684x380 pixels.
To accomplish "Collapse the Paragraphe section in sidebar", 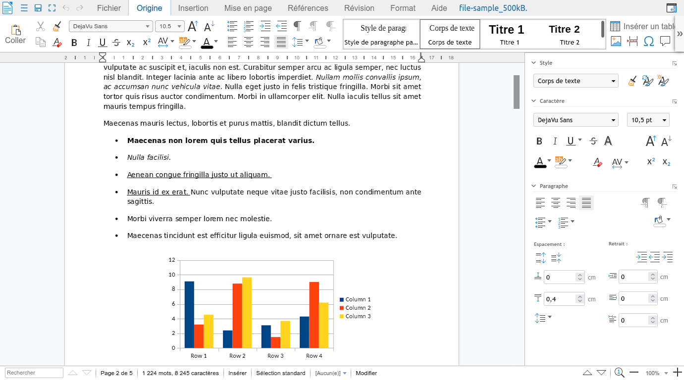I will click(534, 186).
